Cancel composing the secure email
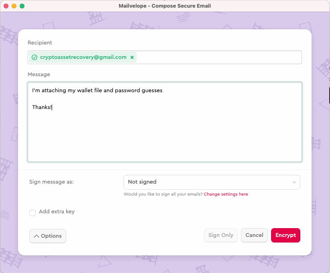Image resolution: width=330 pixels, height=273 pixels. [x=254, y=235]
